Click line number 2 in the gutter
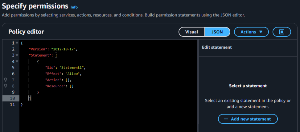Screen dimensions: 300x132 pyautogui.click(x=13, y=49)
